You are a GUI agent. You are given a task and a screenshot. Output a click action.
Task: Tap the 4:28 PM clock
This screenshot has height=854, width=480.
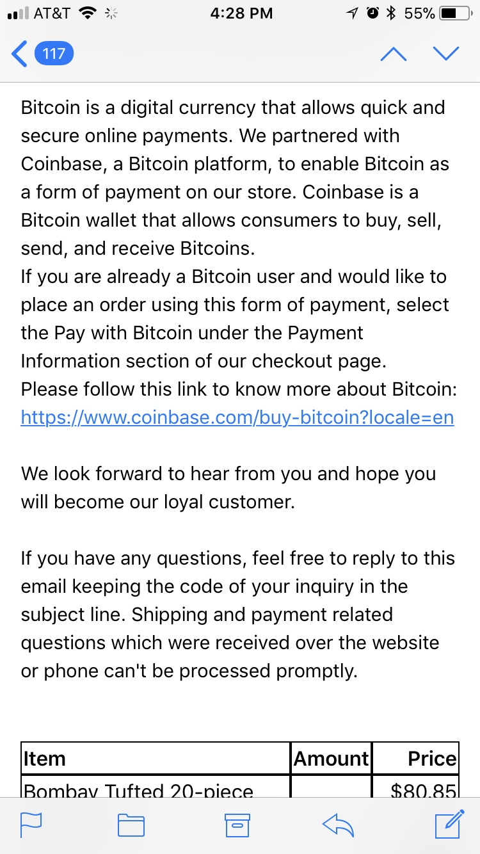coord(241,13)
